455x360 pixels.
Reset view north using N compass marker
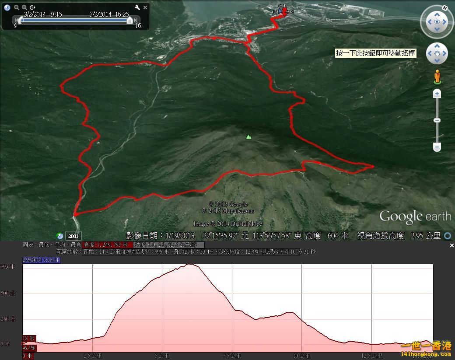[444, 8]
